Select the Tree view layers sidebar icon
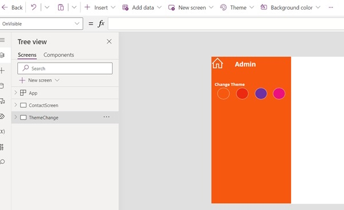This screenshot has width=344, height=210. (x=2, y=55)
